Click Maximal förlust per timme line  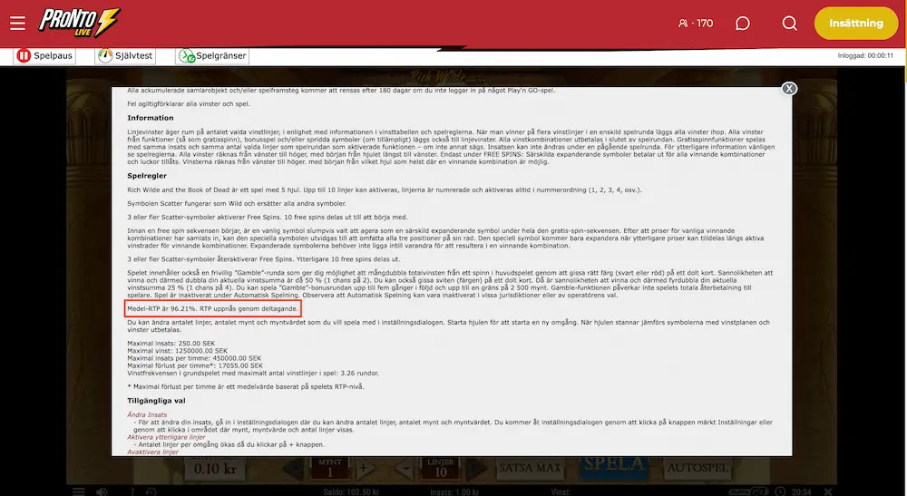[195, 366]
